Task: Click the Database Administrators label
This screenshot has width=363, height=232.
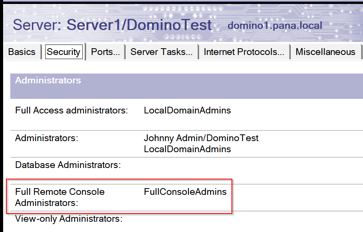Action: (68, 165)
